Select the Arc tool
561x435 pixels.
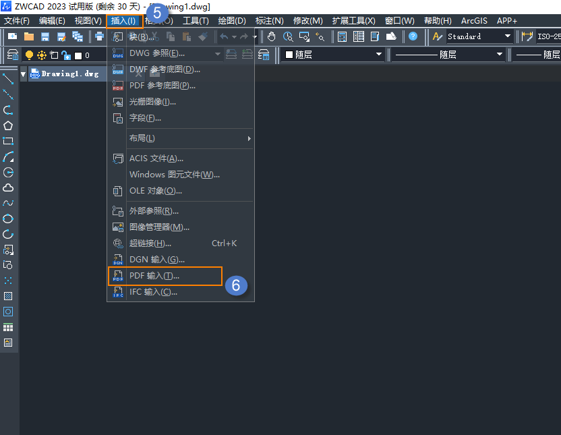coord(8,156)
